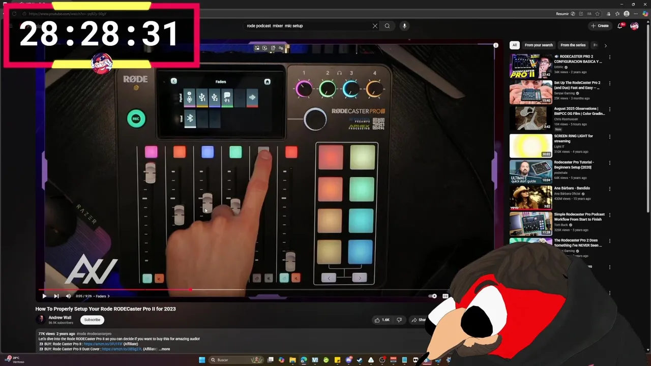
Task: Open RODECASTER PRO 2 CONFIGURACION BASICA thumbnail
Action: tap(530, 66)
